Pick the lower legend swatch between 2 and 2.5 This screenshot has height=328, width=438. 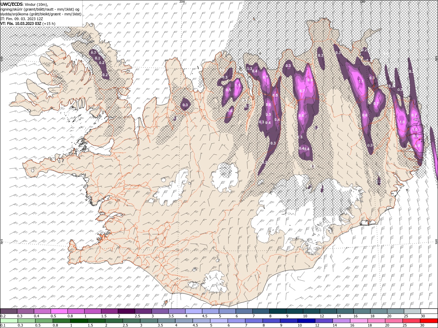point(114,321)
